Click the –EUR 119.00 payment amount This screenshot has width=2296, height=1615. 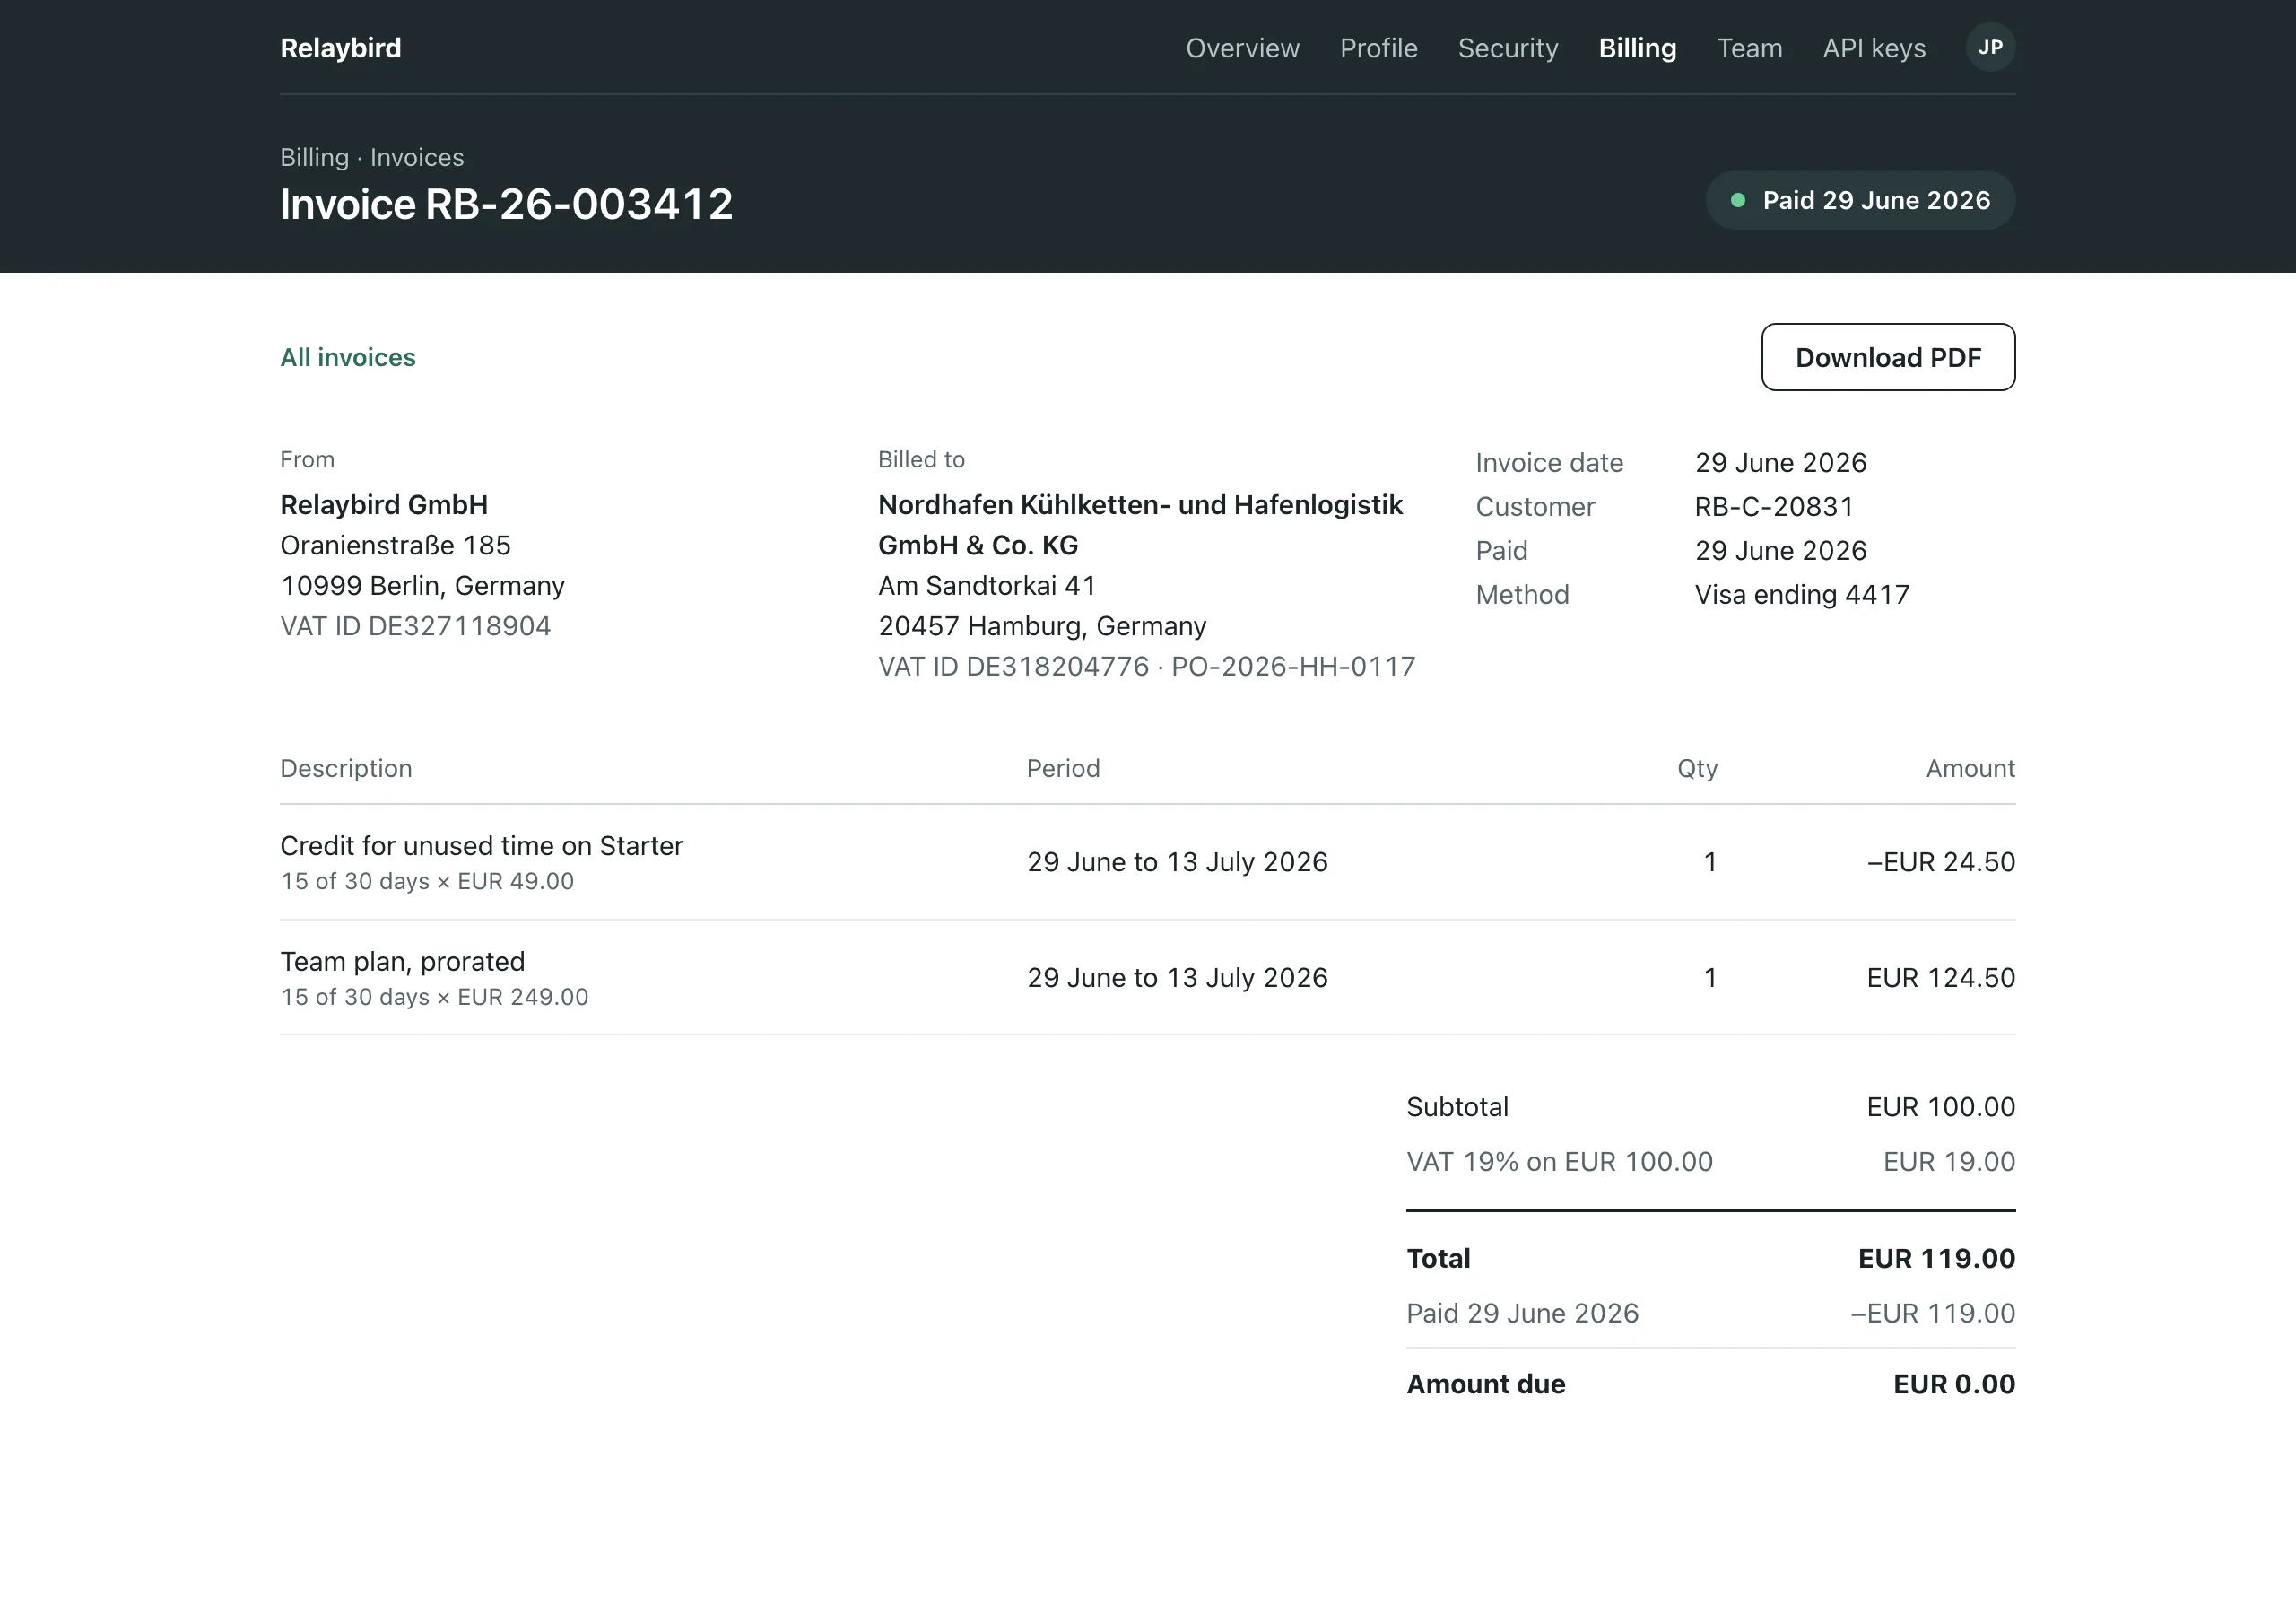coord(1932,1314)
